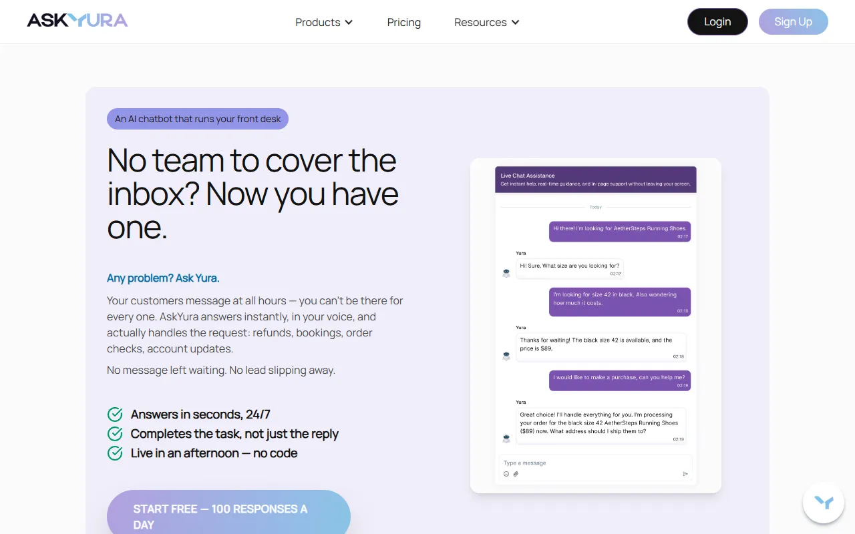855x534 pixels.
Task: Click the Login button
Action: point(717,21)
